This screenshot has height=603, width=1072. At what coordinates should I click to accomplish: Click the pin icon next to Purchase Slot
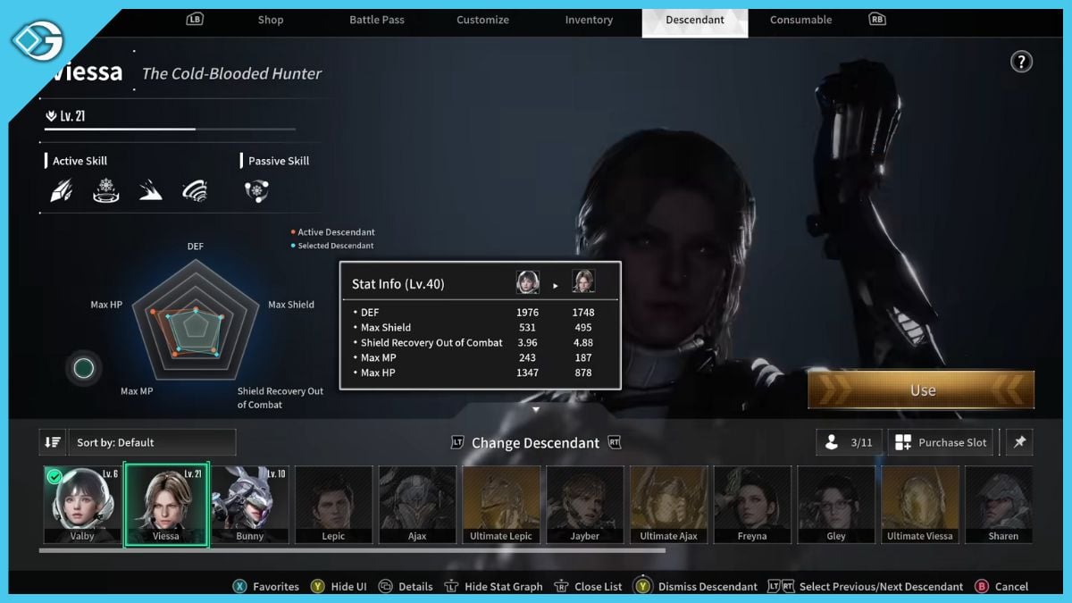(x=1019, y=442)
